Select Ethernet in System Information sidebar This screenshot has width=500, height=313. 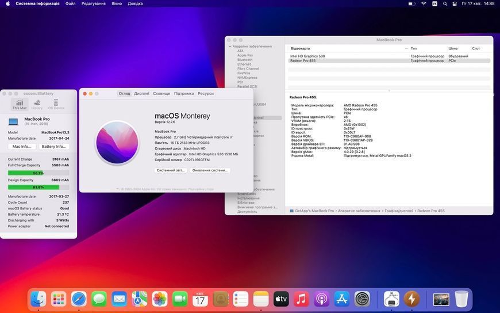(x=244, y=64)
